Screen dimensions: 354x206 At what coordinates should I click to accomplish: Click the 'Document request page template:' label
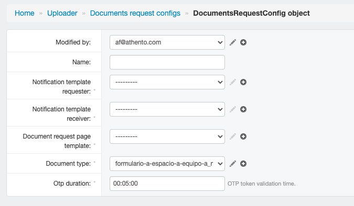pyautogui.click(x=57, y=141)
